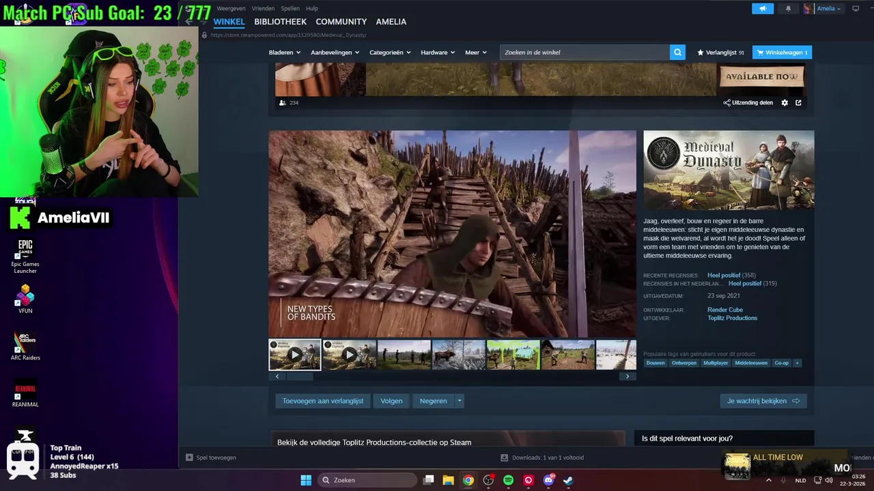The height and width of the screenshot is (491, 874).
Task: Select the Multiplayer tag
Action: point(716,363)
